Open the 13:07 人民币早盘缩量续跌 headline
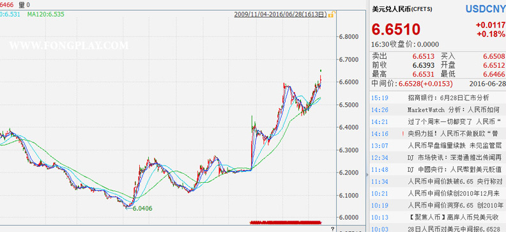 pyautogui.click(x=456, y=146)
